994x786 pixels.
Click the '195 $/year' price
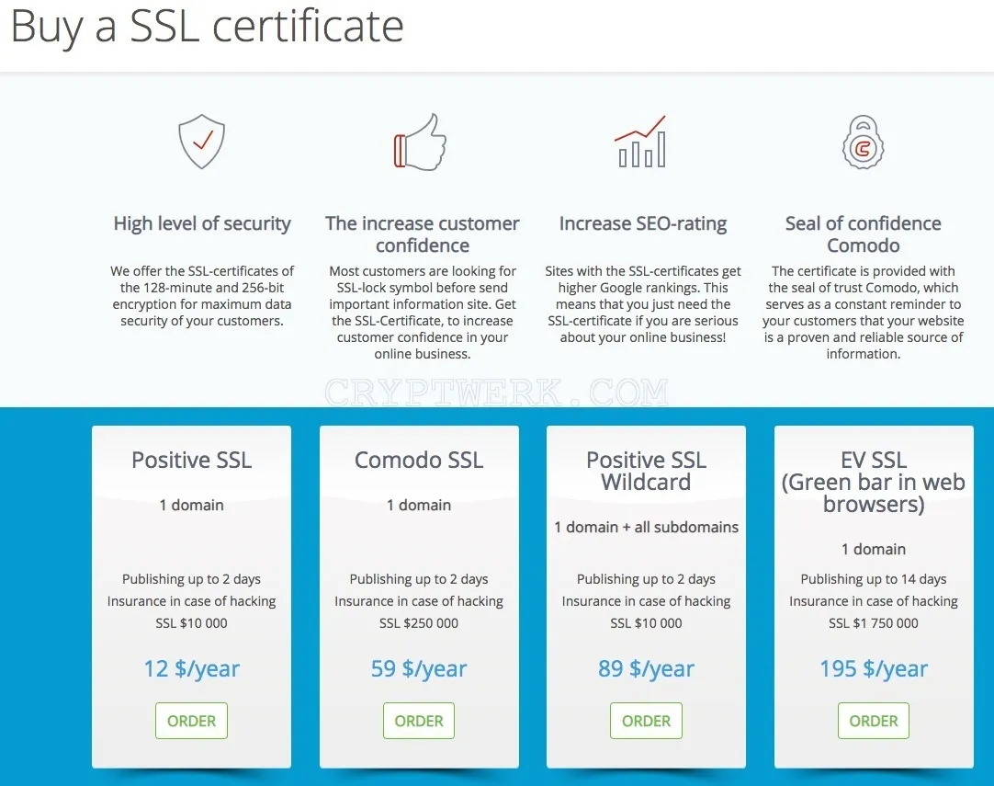pyautogui.click(x=874, y=668)
